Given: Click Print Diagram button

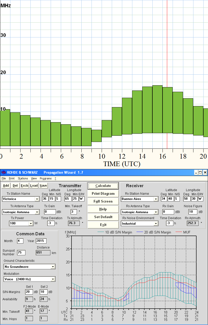Looking at the screenshot, I should pos(103,193).
